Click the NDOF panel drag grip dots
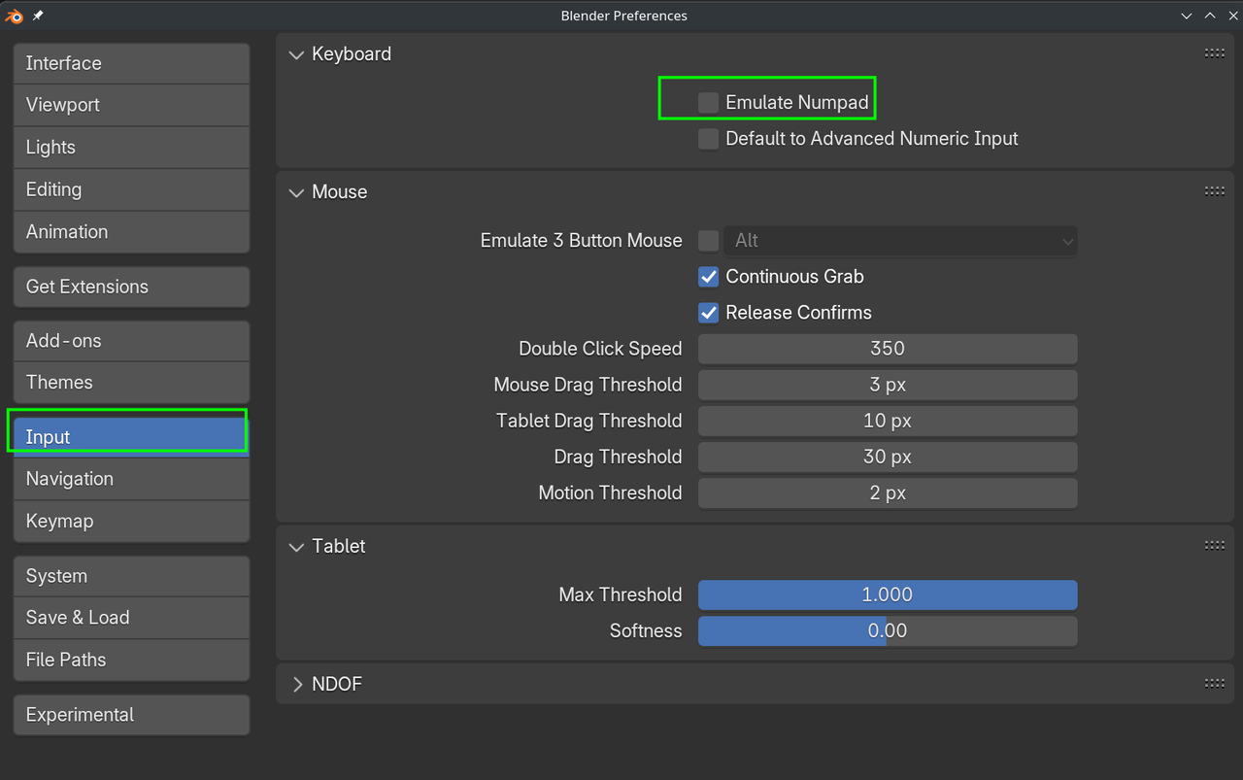This screenshot has height=780, width=1243. (1214, 684)
